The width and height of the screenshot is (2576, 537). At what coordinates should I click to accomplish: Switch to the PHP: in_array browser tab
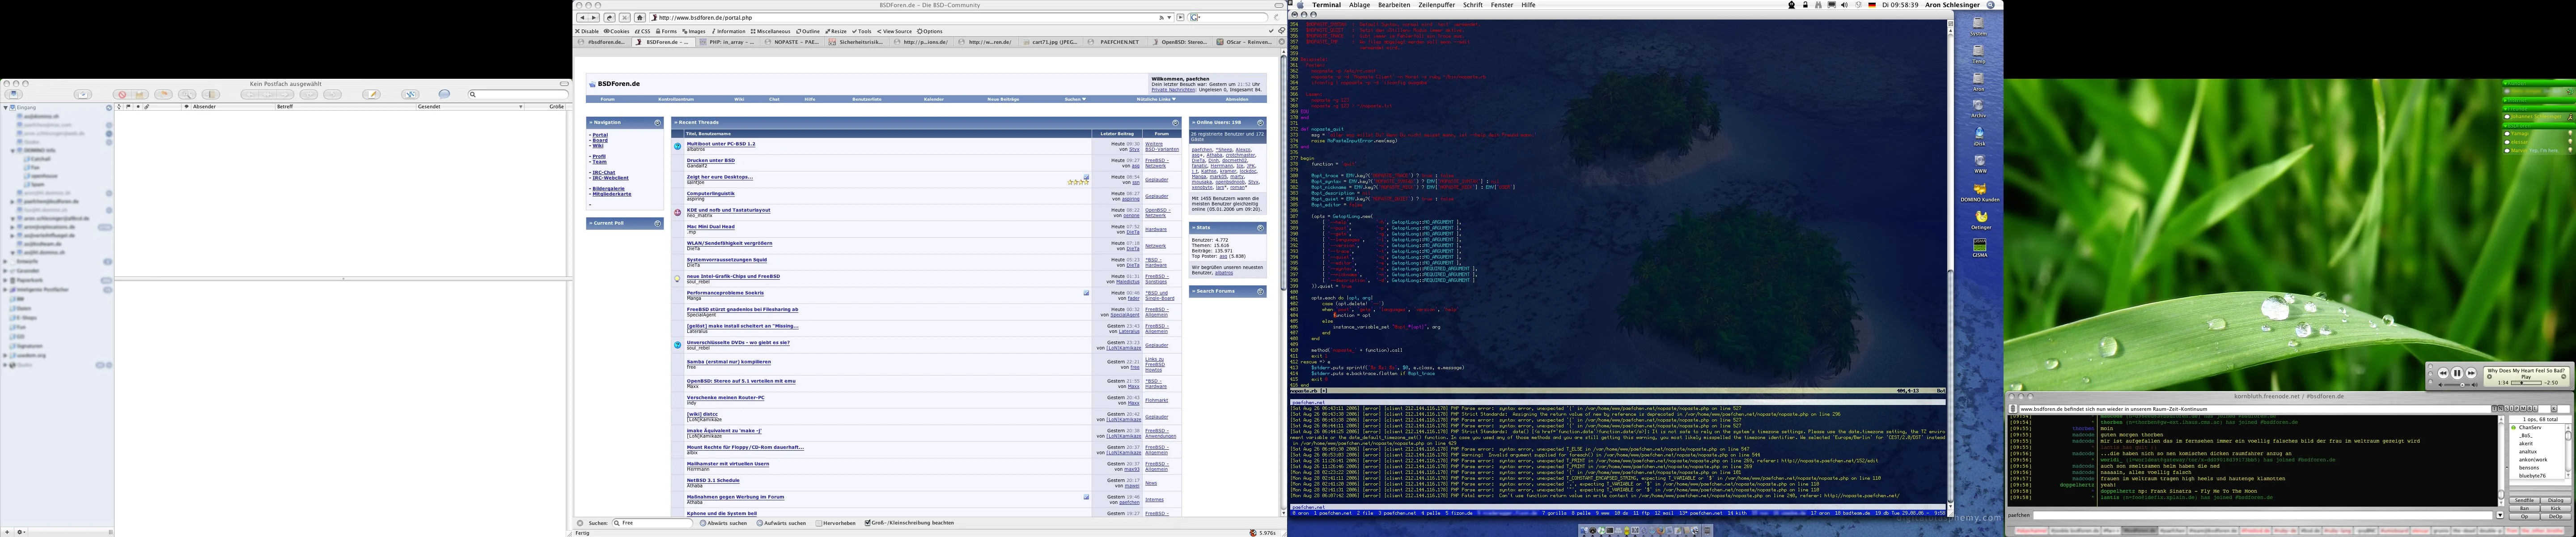click(x=728, y=42)
